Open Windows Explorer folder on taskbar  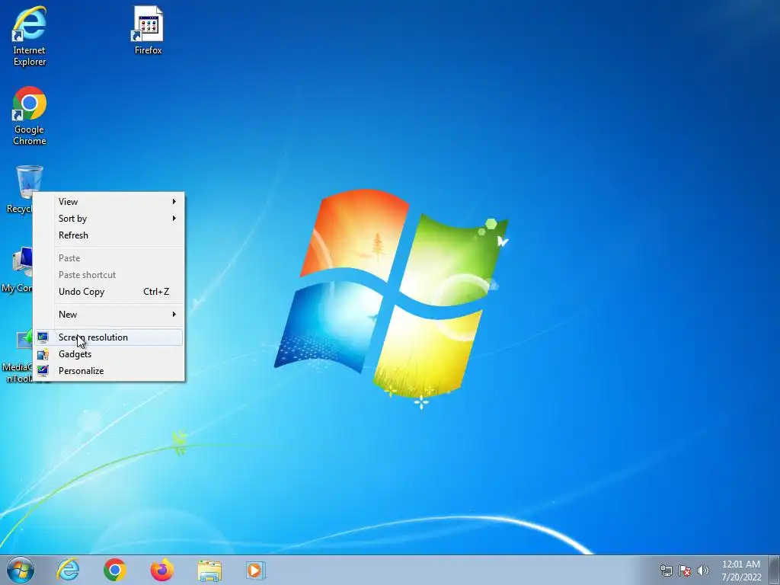(209, 570)
